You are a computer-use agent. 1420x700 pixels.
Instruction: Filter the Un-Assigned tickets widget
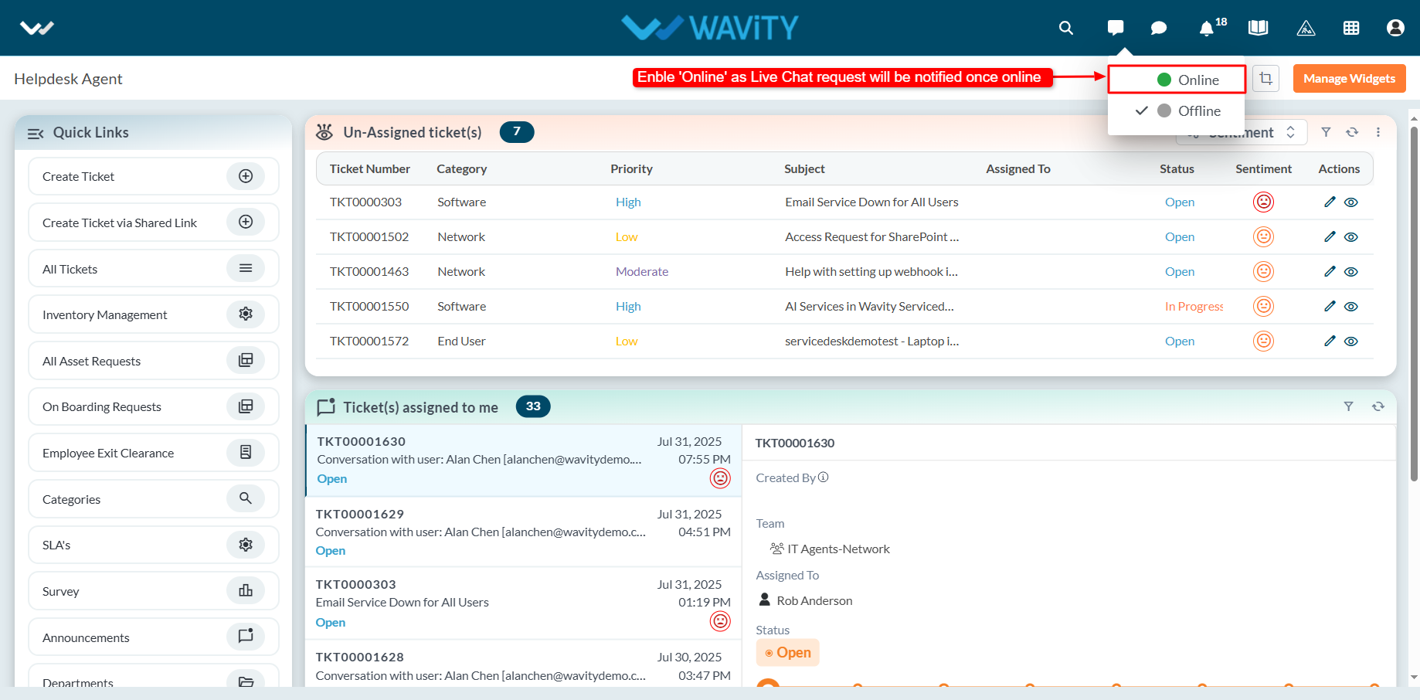click(1326, 132)
